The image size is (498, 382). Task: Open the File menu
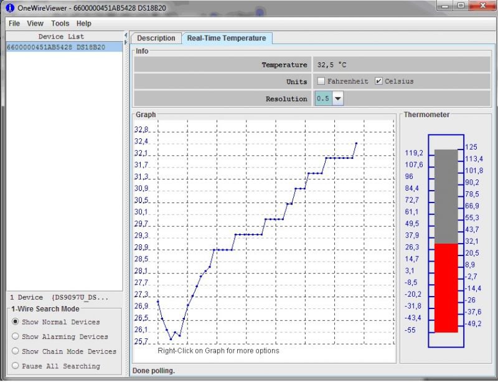click(x=14, y=24)
